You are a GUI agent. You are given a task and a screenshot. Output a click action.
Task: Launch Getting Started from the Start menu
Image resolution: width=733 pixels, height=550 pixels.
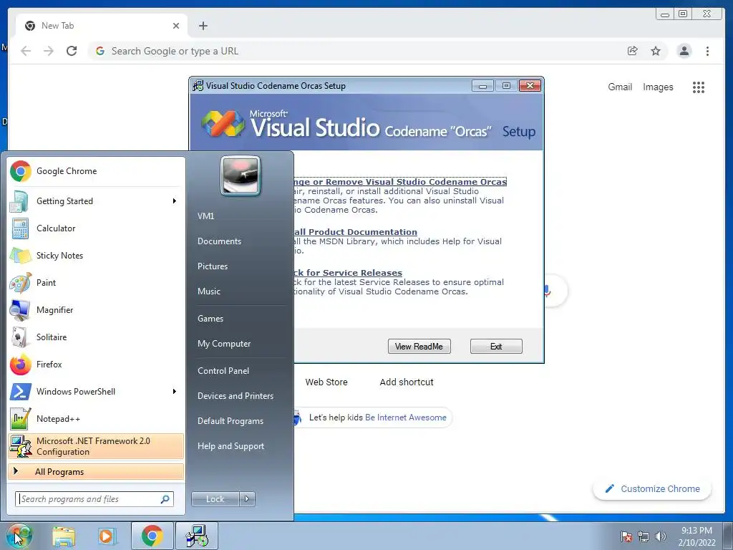pos(96,201)
